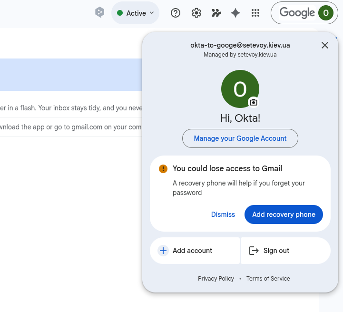Open the Terms of Service link
The image size is (343, 312).
(268, 279)
